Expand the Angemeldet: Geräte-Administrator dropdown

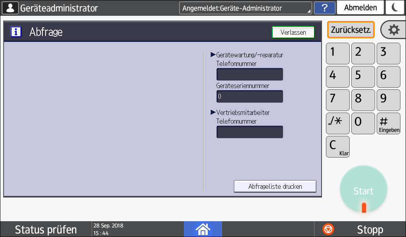pyautogui.click(x=245, y=8)
